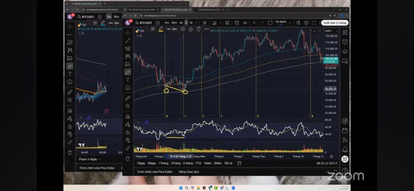This screenshot has width=414, height=191.
Task: Select the trend line tool in front window
Action: point(128,41)
